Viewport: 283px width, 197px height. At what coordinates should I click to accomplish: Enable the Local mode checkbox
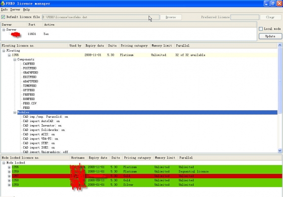pos(261,29)
